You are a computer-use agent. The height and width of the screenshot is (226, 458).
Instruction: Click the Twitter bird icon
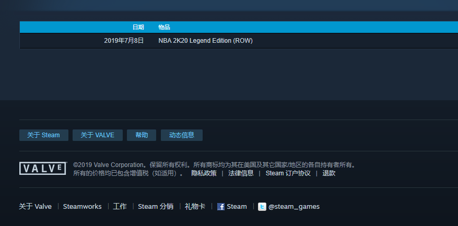(x=262, y=207)
